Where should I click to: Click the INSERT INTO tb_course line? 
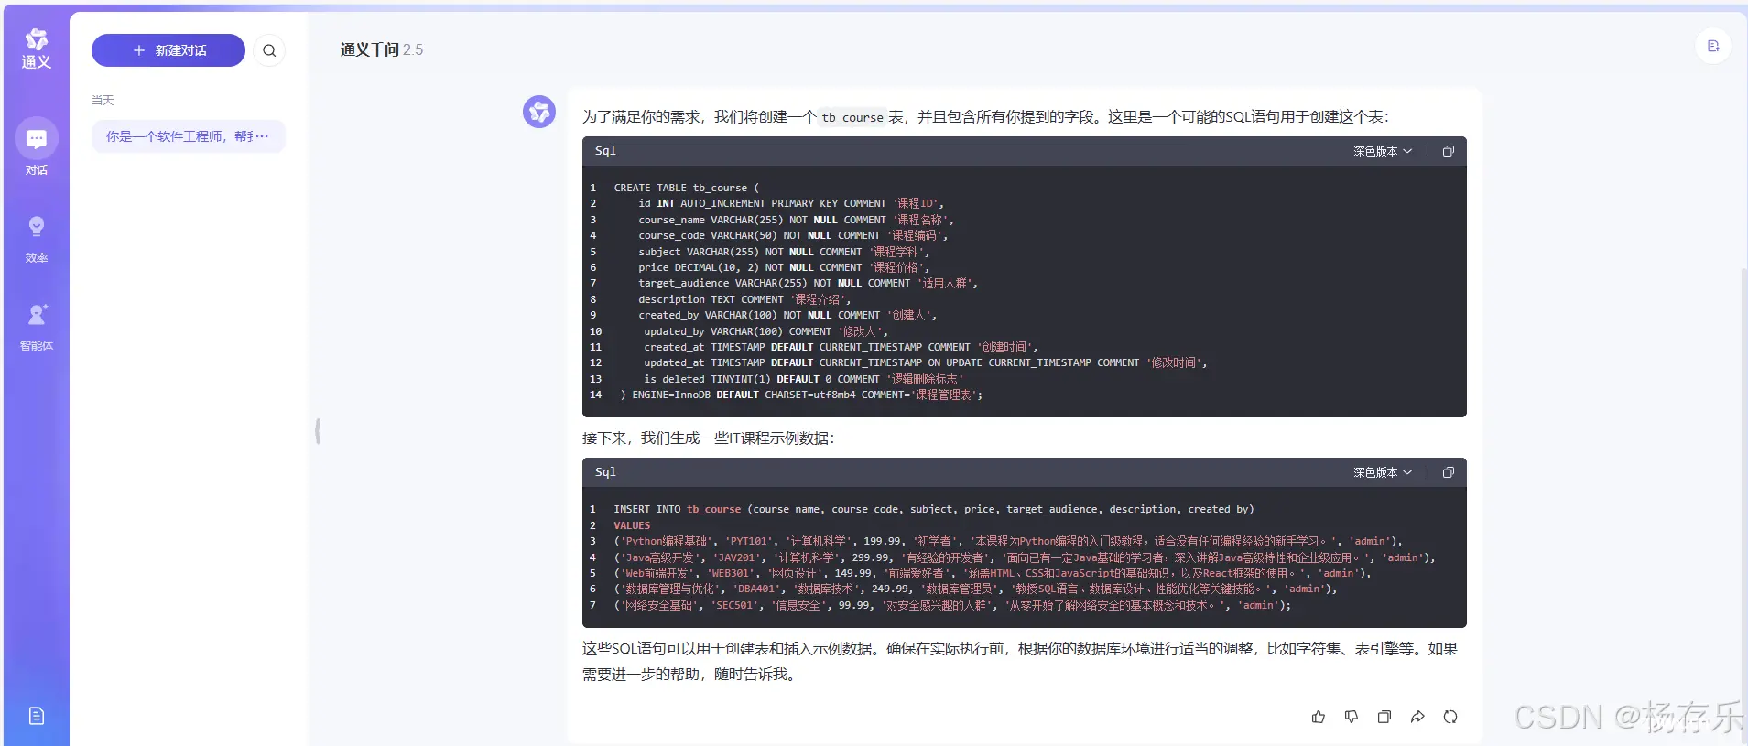(934, 509)
